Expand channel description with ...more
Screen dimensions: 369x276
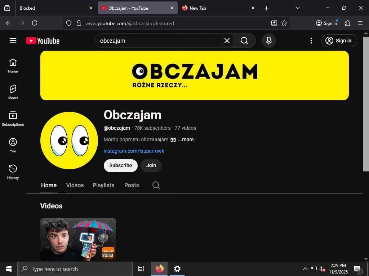coord(186,139)
